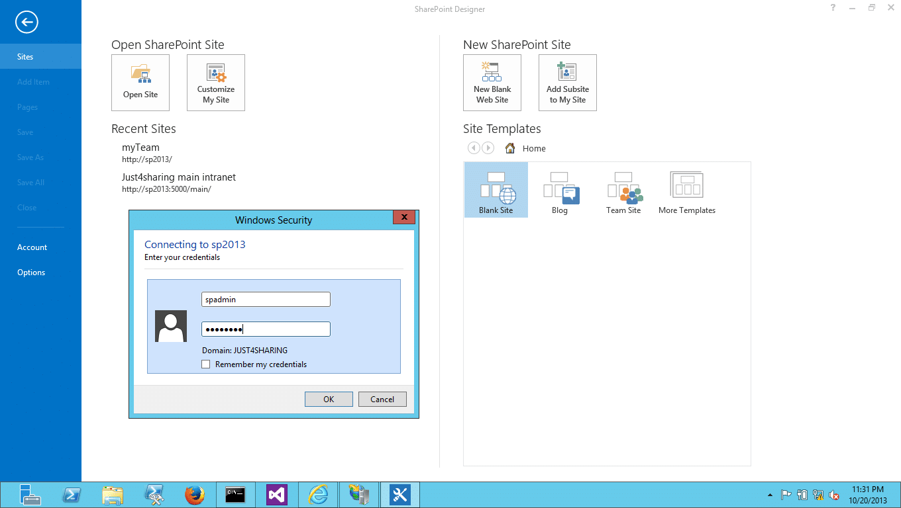Close the Windows Security dialog
The width and height of the screenshot is (901, 508).
(x=404, y=217)
